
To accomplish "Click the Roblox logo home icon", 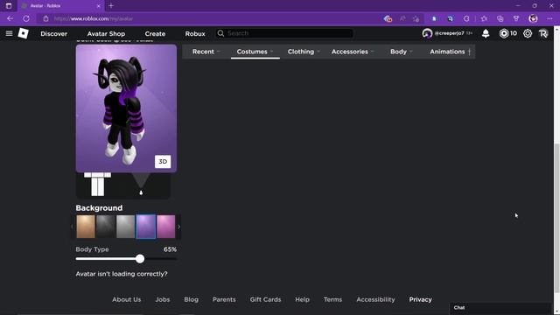I will tap(24, 33).
